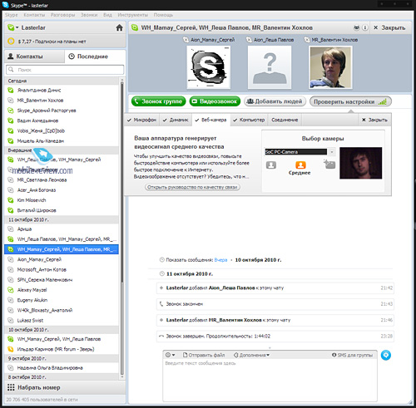Select Надеина Ольга Владимировна contact
This screenshot has width=416, height=408.
(x=62, y=368)
